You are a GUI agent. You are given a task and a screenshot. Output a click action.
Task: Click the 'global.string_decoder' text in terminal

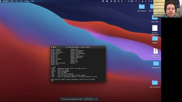coord(78,54)
